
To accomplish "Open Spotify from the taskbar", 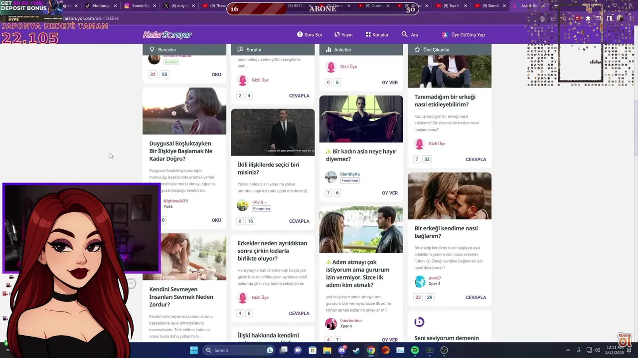I will (415, 351).
